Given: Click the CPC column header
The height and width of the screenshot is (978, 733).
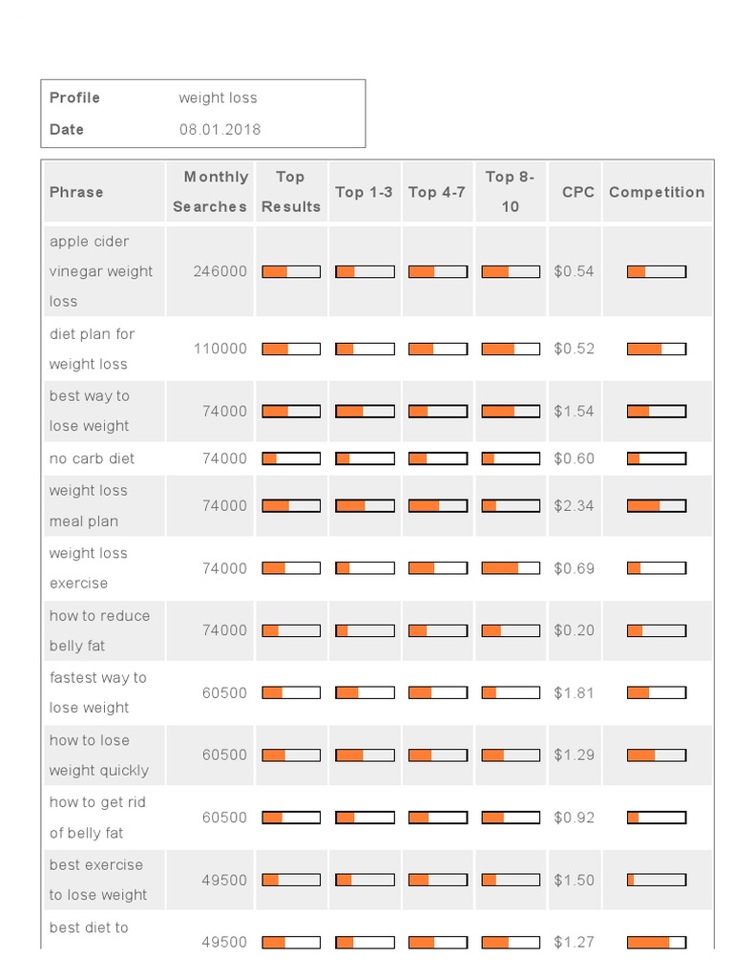Looking at the screenshot, I should point(577,192).
